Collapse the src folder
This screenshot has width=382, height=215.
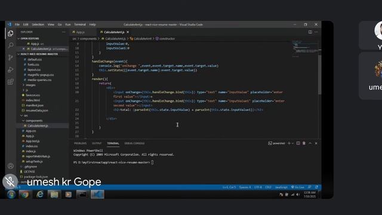pyautogui.click(x=26, y=115)
